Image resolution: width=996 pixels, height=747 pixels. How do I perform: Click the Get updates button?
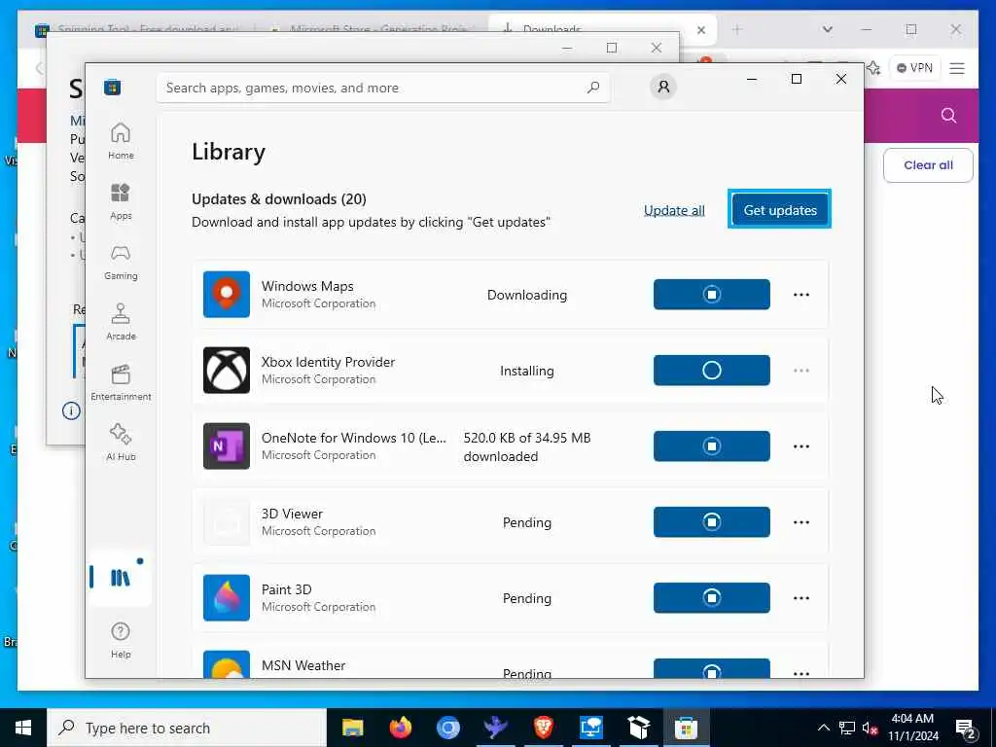[779, 210]
